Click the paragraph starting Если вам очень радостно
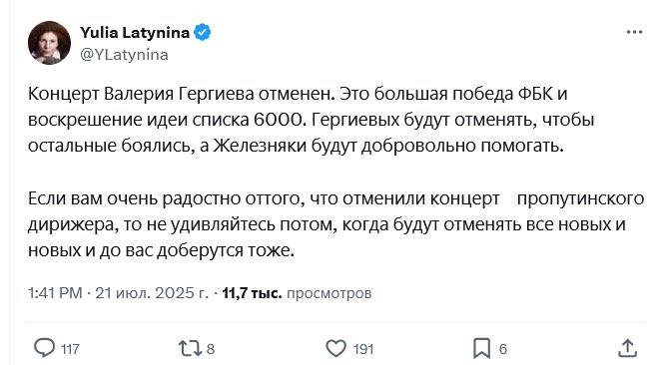This screenshot has width=651, height=365. pos(335,224)
